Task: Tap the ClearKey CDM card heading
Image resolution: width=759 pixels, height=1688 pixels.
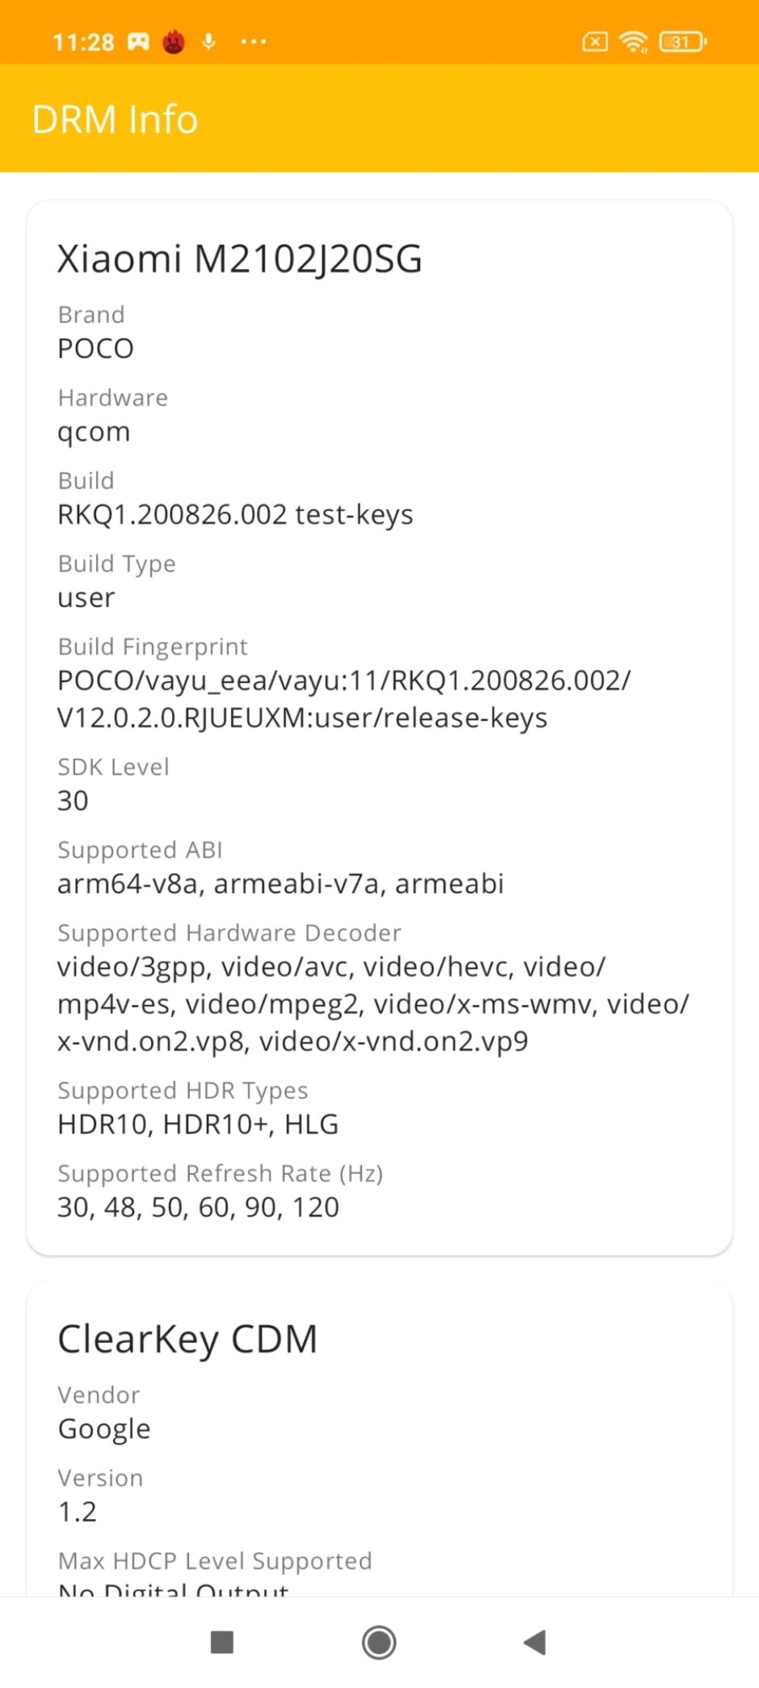Action: coord(187,1340)
